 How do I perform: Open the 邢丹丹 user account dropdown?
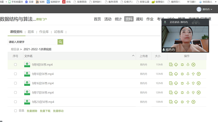pos(204,9)
